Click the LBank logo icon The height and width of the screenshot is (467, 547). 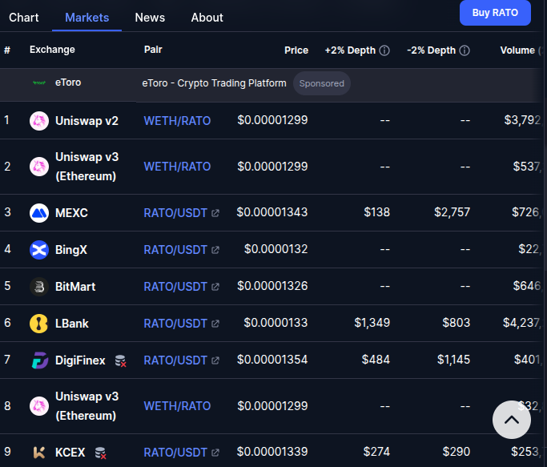click(39, 323)
